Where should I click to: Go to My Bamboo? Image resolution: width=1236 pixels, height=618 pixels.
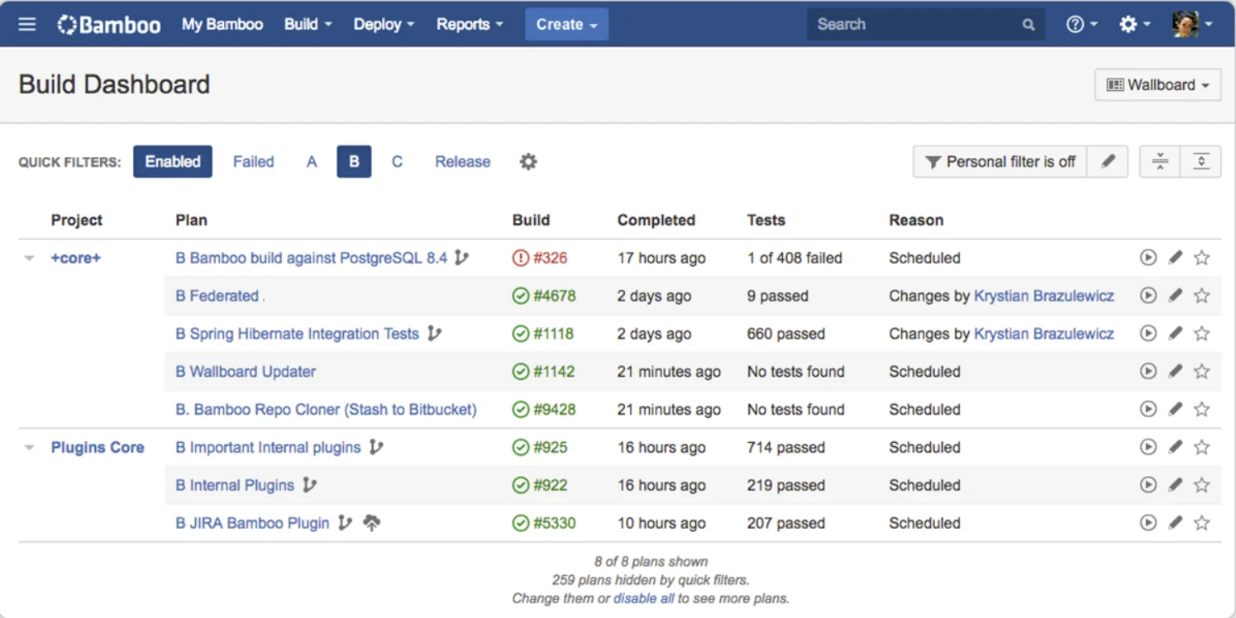222,24
